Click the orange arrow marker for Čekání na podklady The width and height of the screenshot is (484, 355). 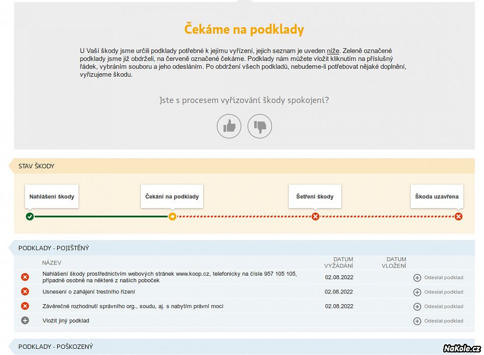tap(172, 217)
